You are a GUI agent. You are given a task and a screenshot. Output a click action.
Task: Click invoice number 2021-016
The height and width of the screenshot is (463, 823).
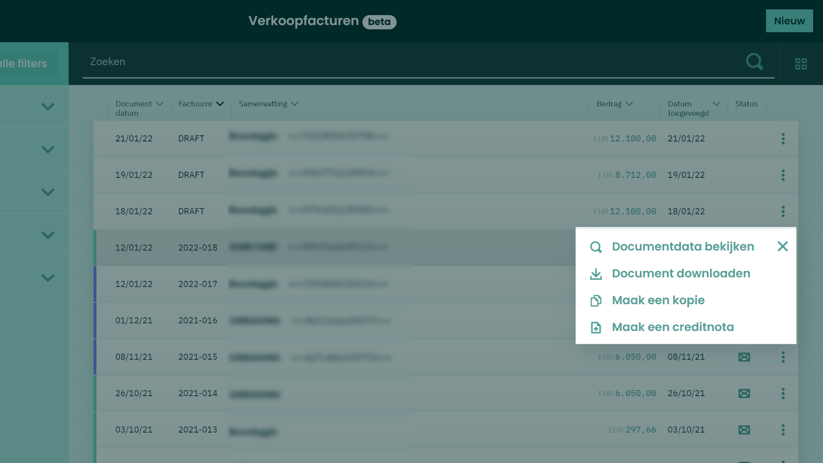198,321
